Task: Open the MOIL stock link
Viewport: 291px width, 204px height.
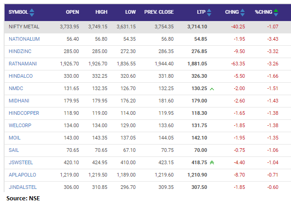Action: click(x=15, y=138)
